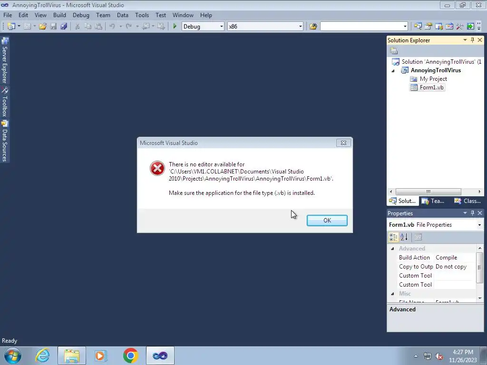Open the Redo history dropdown arrow

click(x=137, y=27)
